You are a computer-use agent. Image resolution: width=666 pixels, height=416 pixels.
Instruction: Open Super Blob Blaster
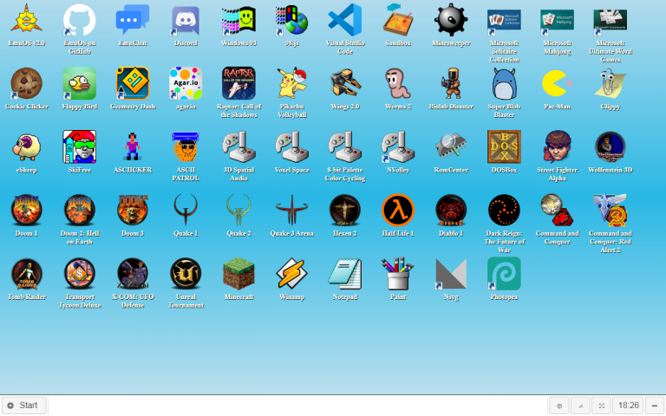[x=504, y=83]
